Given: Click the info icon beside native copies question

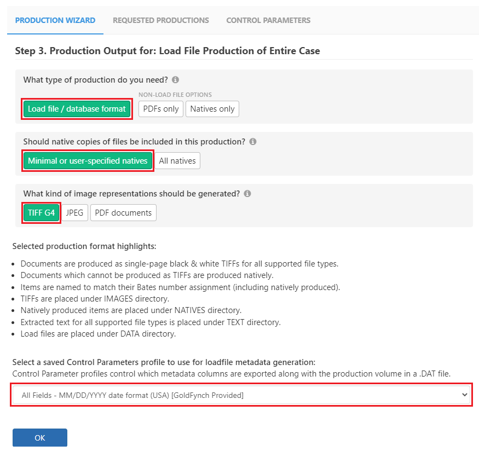Looking at the screenshot, I should pyautogui.click(x=252, y=141).
